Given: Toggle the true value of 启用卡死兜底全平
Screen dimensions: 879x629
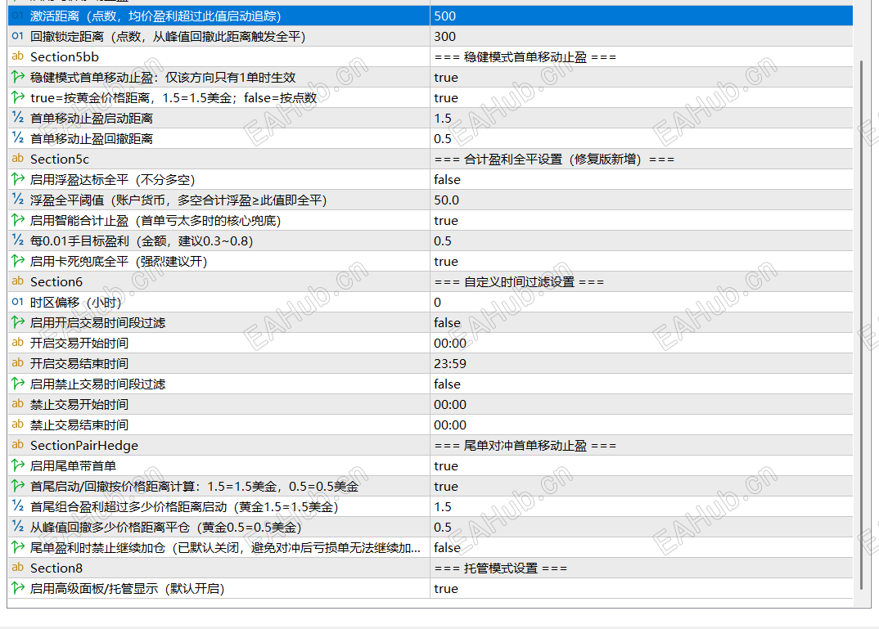Looking at the screenshot, I should click(x=642, y=262).
